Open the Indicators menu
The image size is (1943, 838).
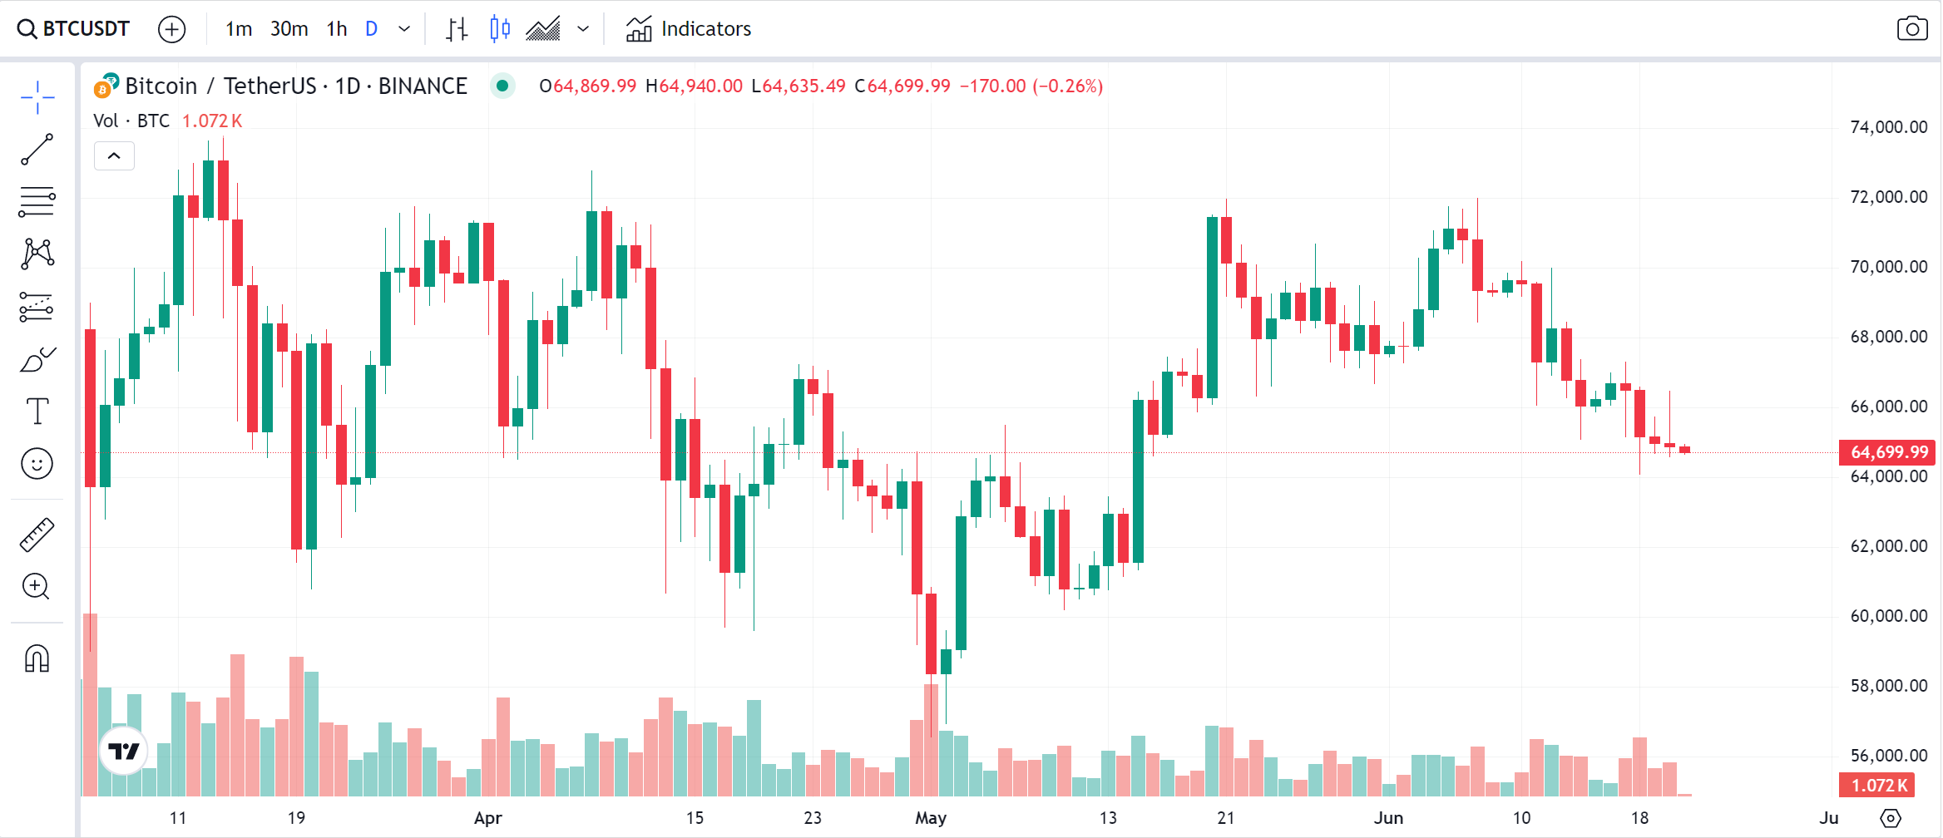[689, 29]
